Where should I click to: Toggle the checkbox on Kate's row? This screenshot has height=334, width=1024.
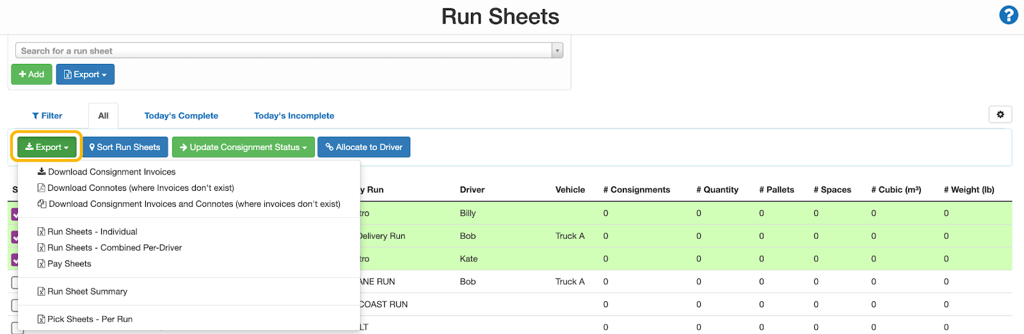coord(15,260)
